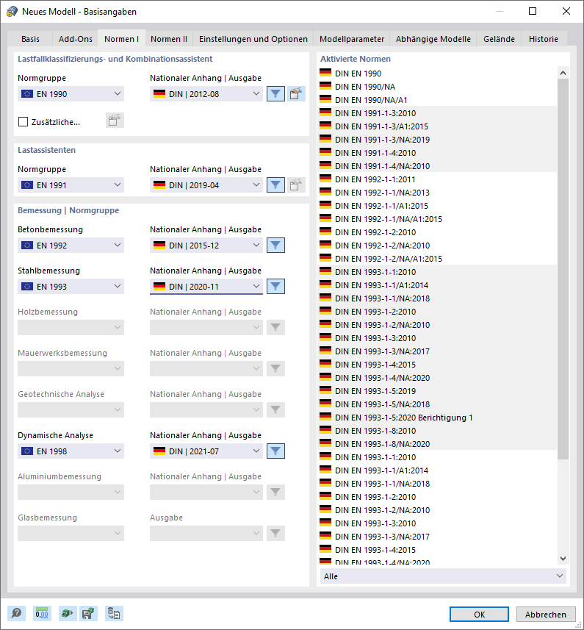The height and width of the screenshot is (630, 584).
Task: Open the DIN | 2015-12 national annex dropdown
Action: (x=206, y=246)
